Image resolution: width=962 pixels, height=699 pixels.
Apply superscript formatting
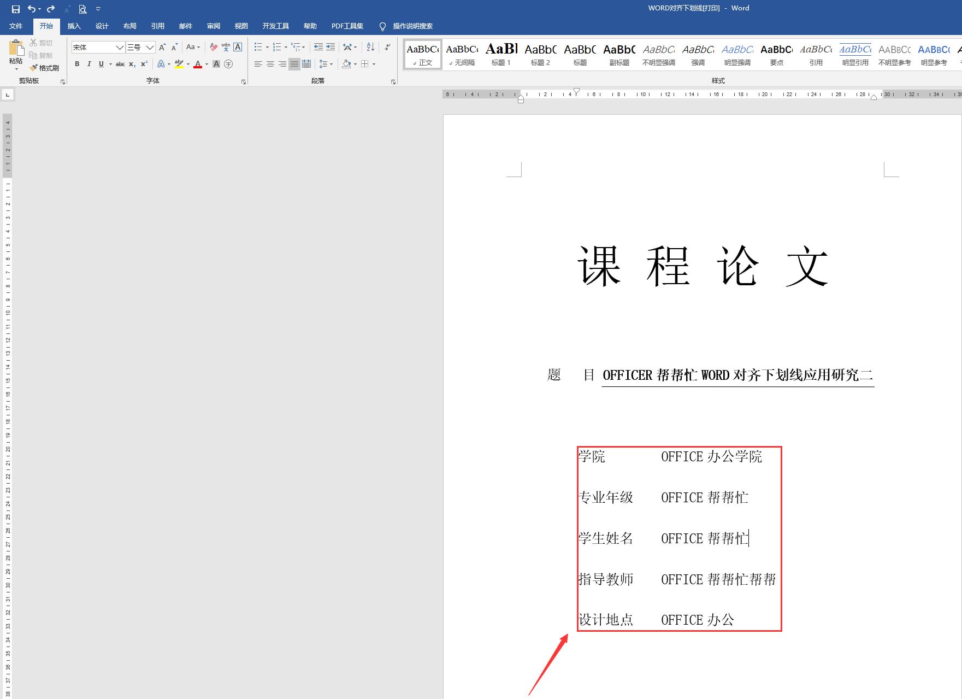click(143, 64)
